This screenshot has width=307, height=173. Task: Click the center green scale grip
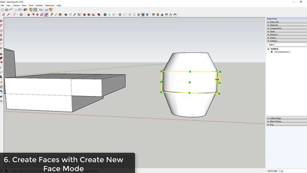point(189,82)
